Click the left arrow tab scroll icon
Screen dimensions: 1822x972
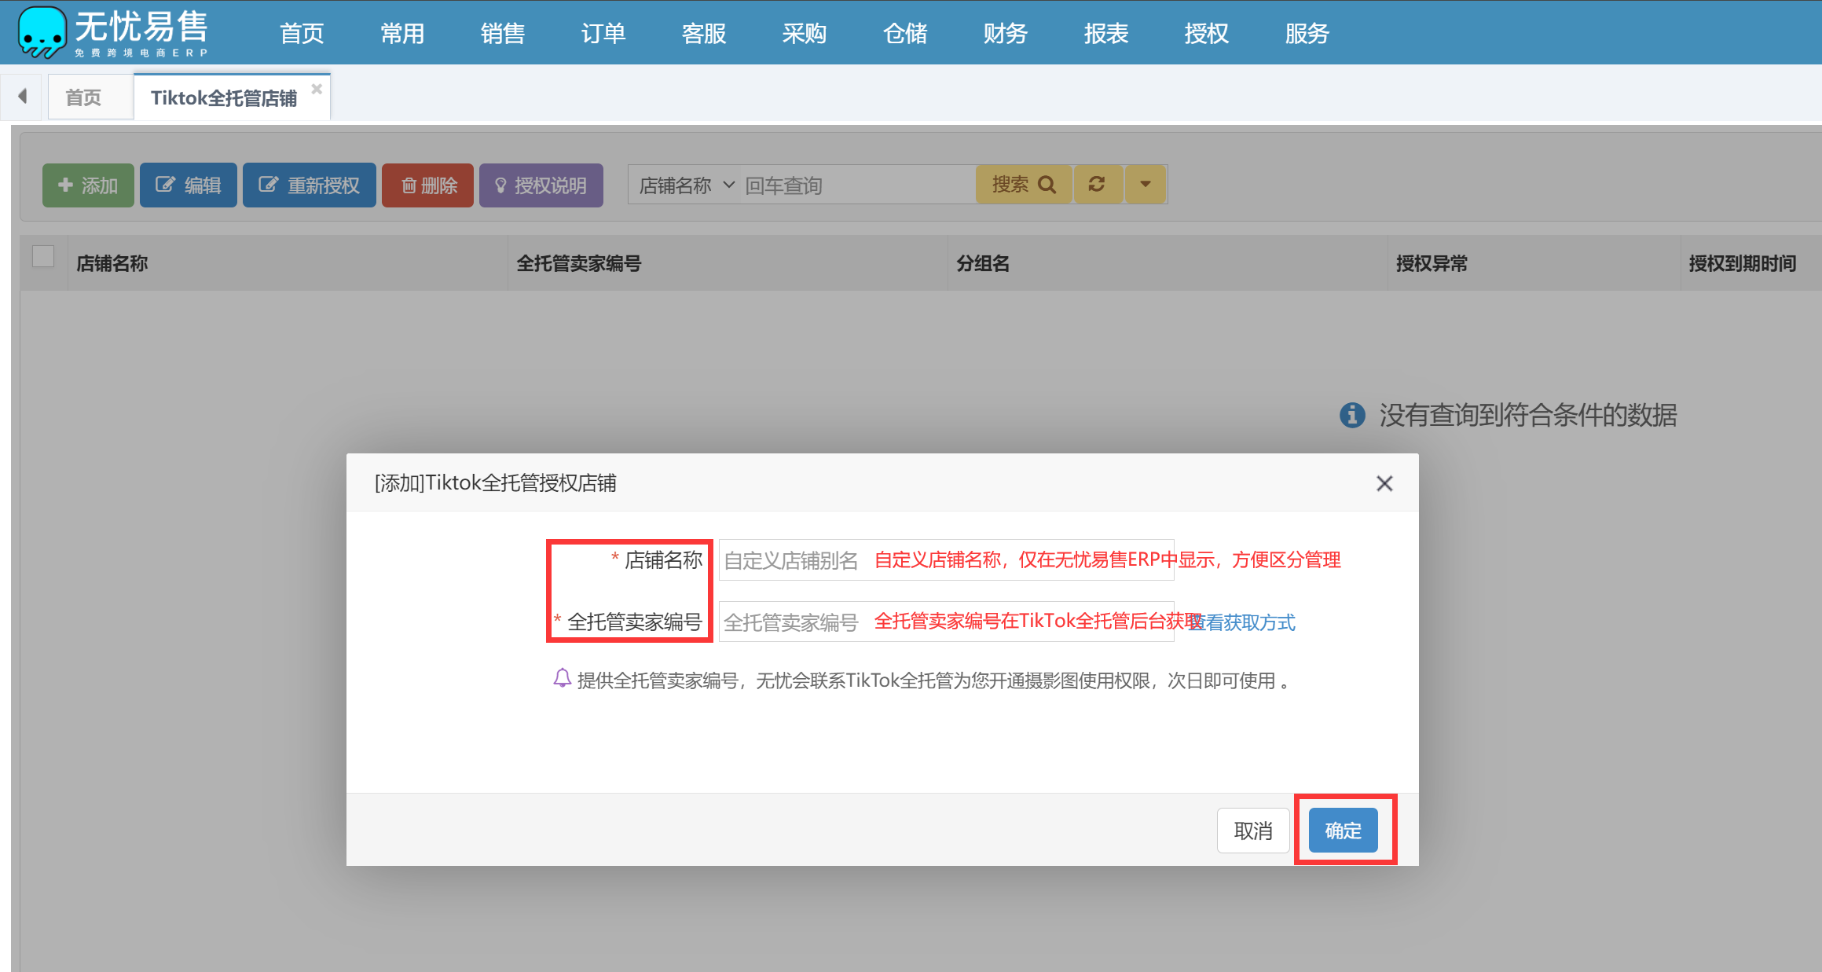[x=22, y=96]
